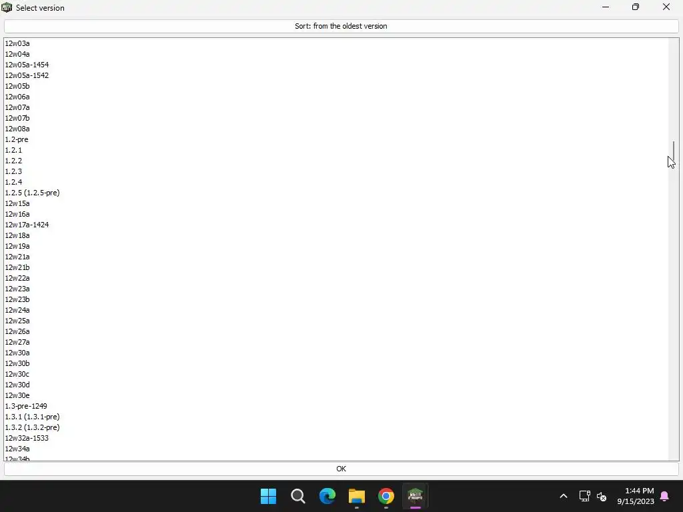Open the notifications bell icon
This screenshot has width=683, height=512.
click(665, 496)
